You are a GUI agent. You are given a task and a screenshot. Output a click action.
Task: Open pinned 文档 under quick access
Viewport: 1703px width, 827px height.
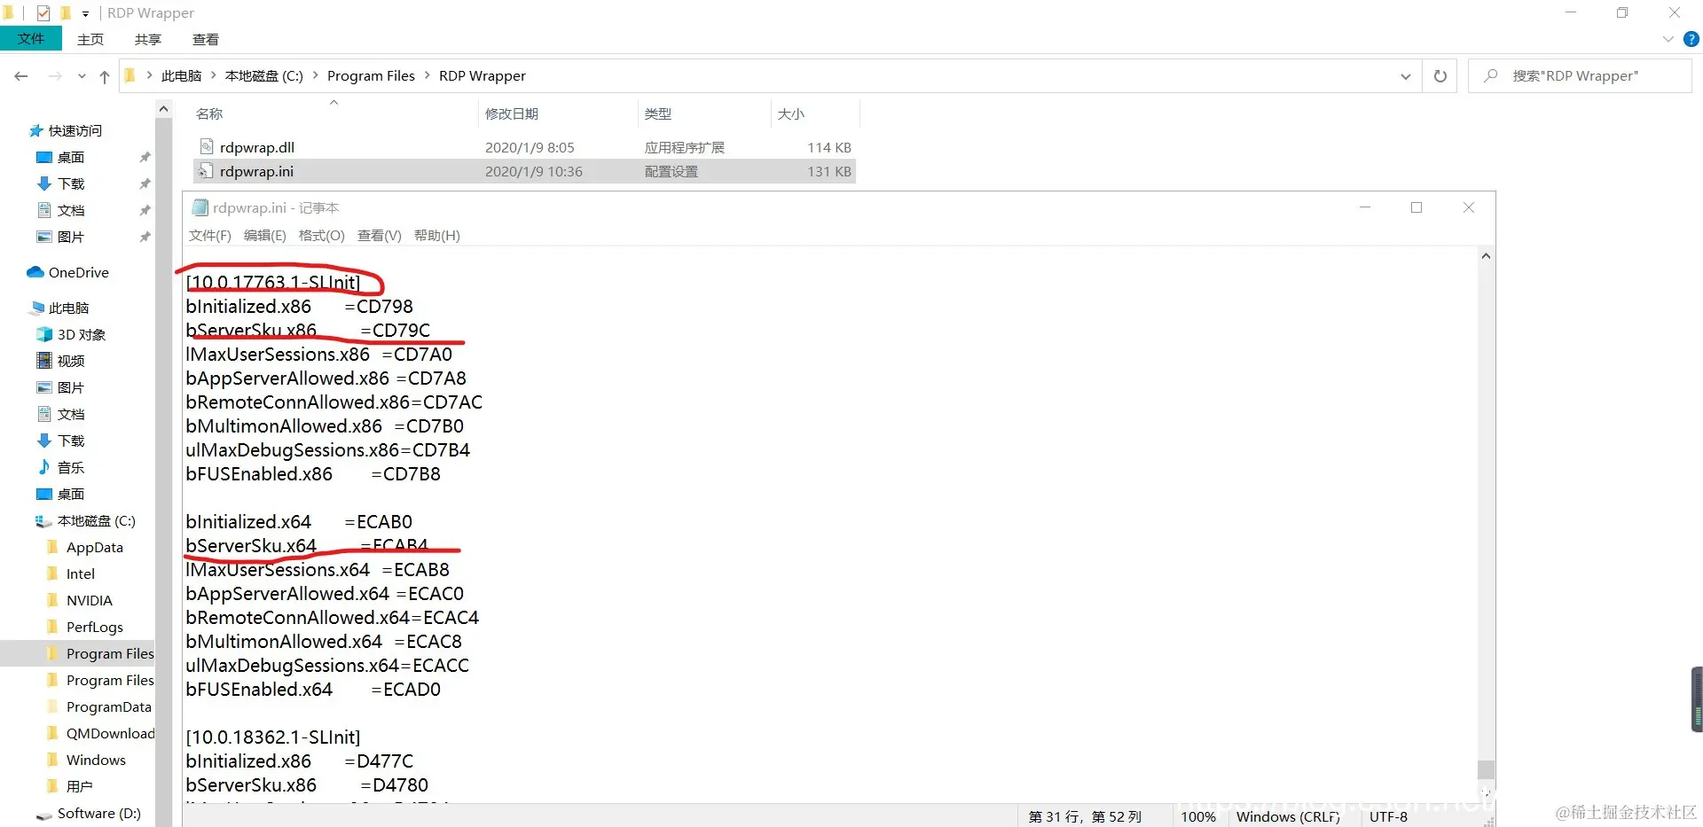click(71, 210)
